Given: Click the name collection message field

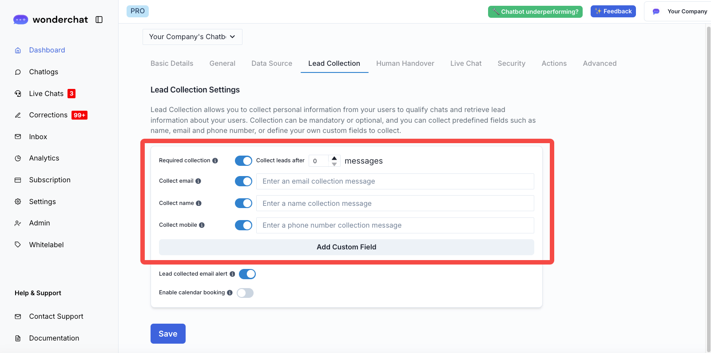Looking at the screenshot, I should 395,203.
